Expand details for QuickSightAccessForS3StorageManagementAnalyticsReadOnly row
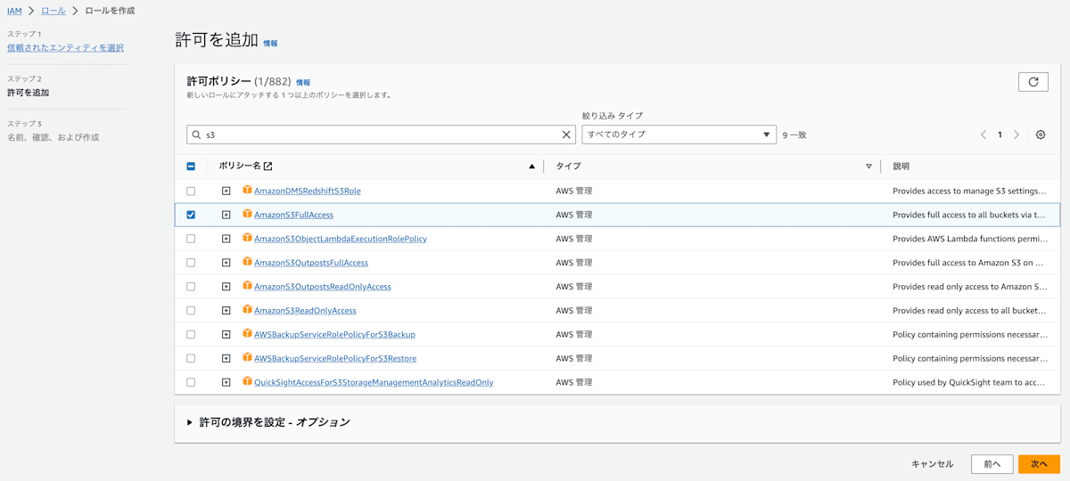1070x481 pixels. pos(226,382)
